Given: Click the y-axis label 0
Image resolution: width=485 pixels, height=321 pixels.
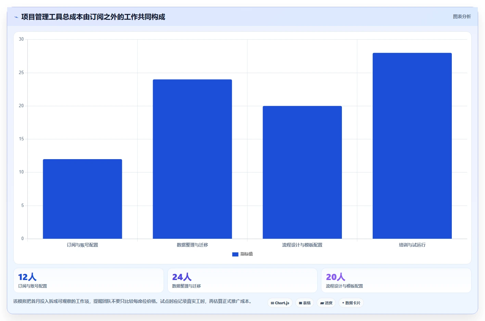Looking at the screenshot, I should point(23,239).
